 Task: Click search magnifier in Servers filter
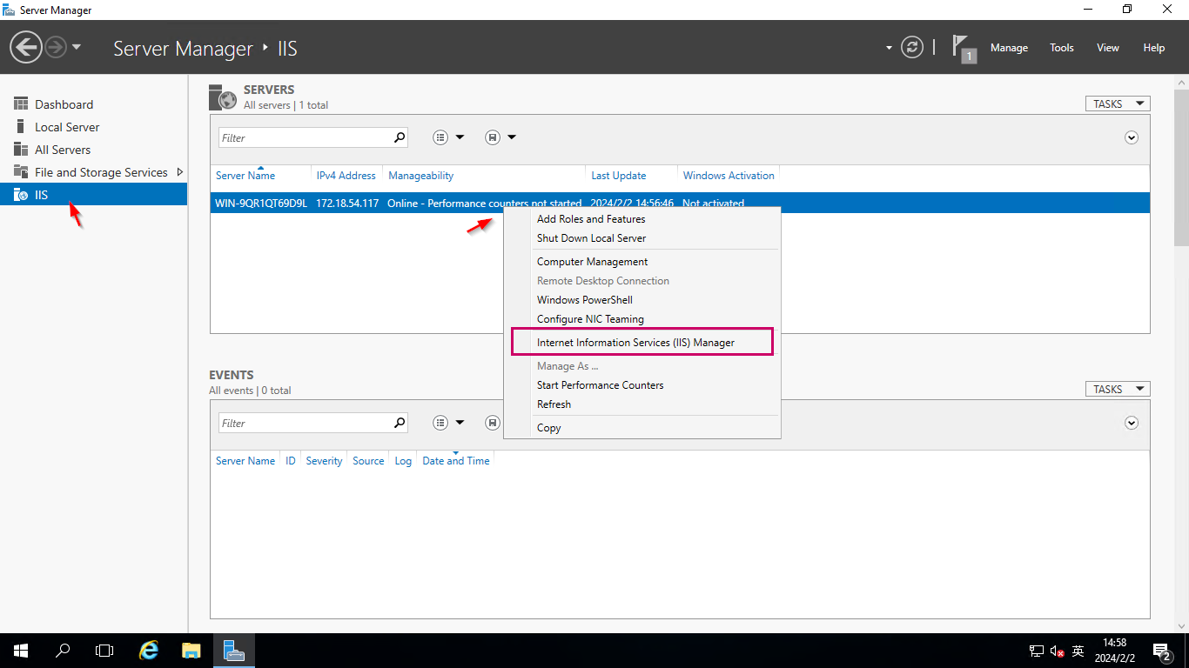(400, 137)
